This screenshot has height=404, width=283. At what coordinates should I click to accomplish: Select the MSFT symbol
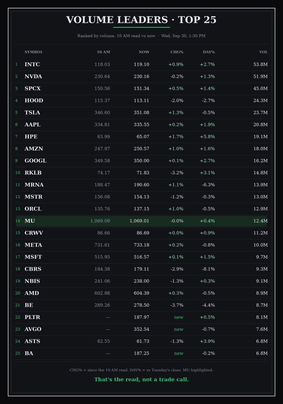(x=33, y=257)
